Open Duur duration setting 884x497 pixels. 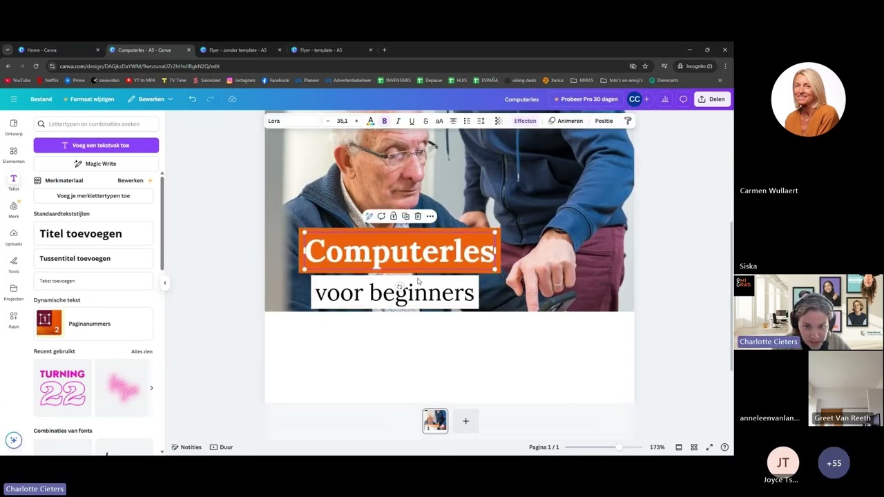(x=222, y=447)
